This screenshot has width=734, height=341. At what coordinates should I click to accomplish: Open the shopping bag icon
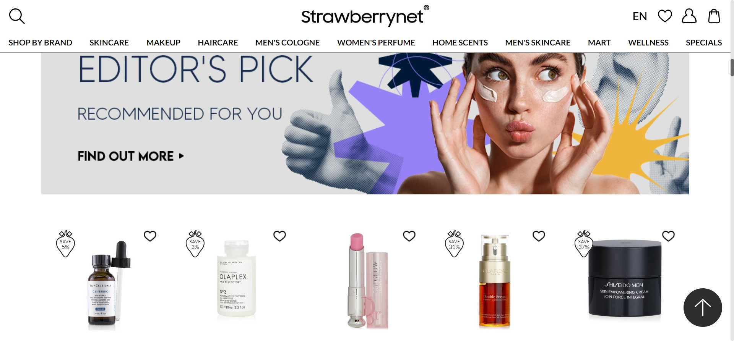[x=714, y=16]
